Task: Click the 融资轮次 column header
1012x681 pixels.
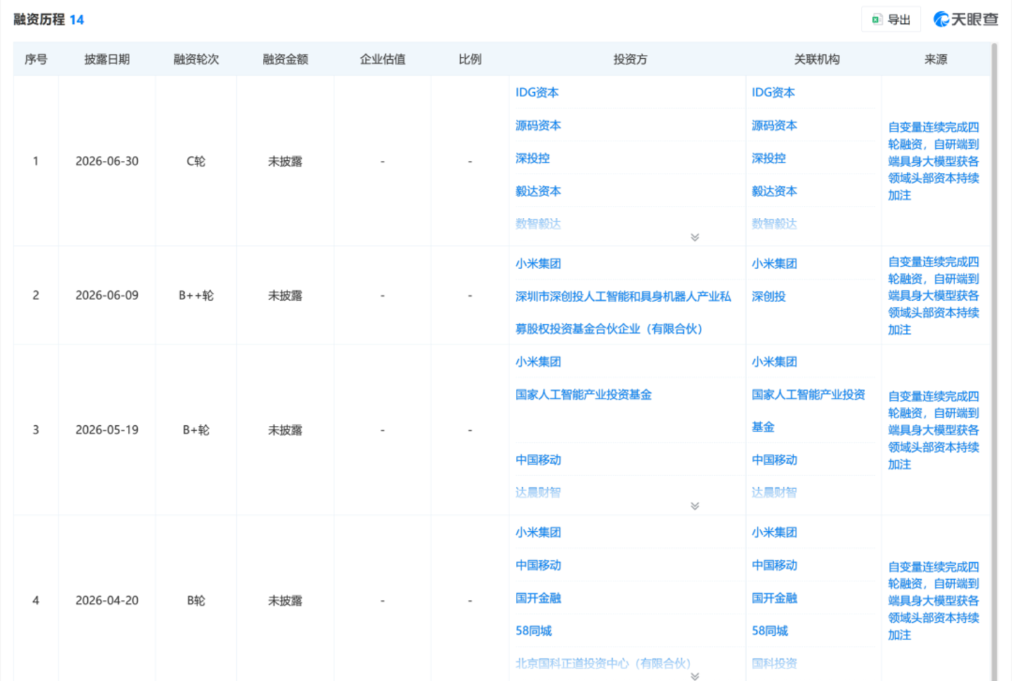Action: pyautogui.click(x=196, y=60)
